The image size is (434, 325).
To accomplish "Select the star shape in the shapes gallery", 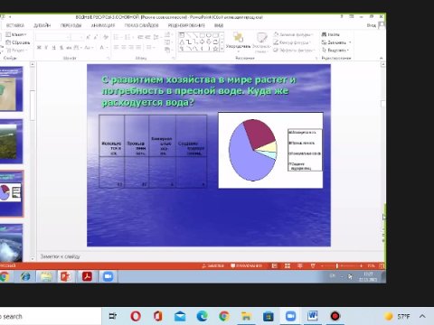I will pos(215,49).
